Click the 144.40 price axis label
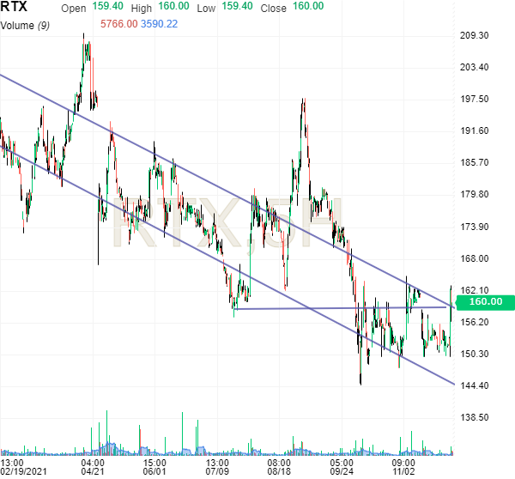515x479 pixels. (x=475, y=385)
